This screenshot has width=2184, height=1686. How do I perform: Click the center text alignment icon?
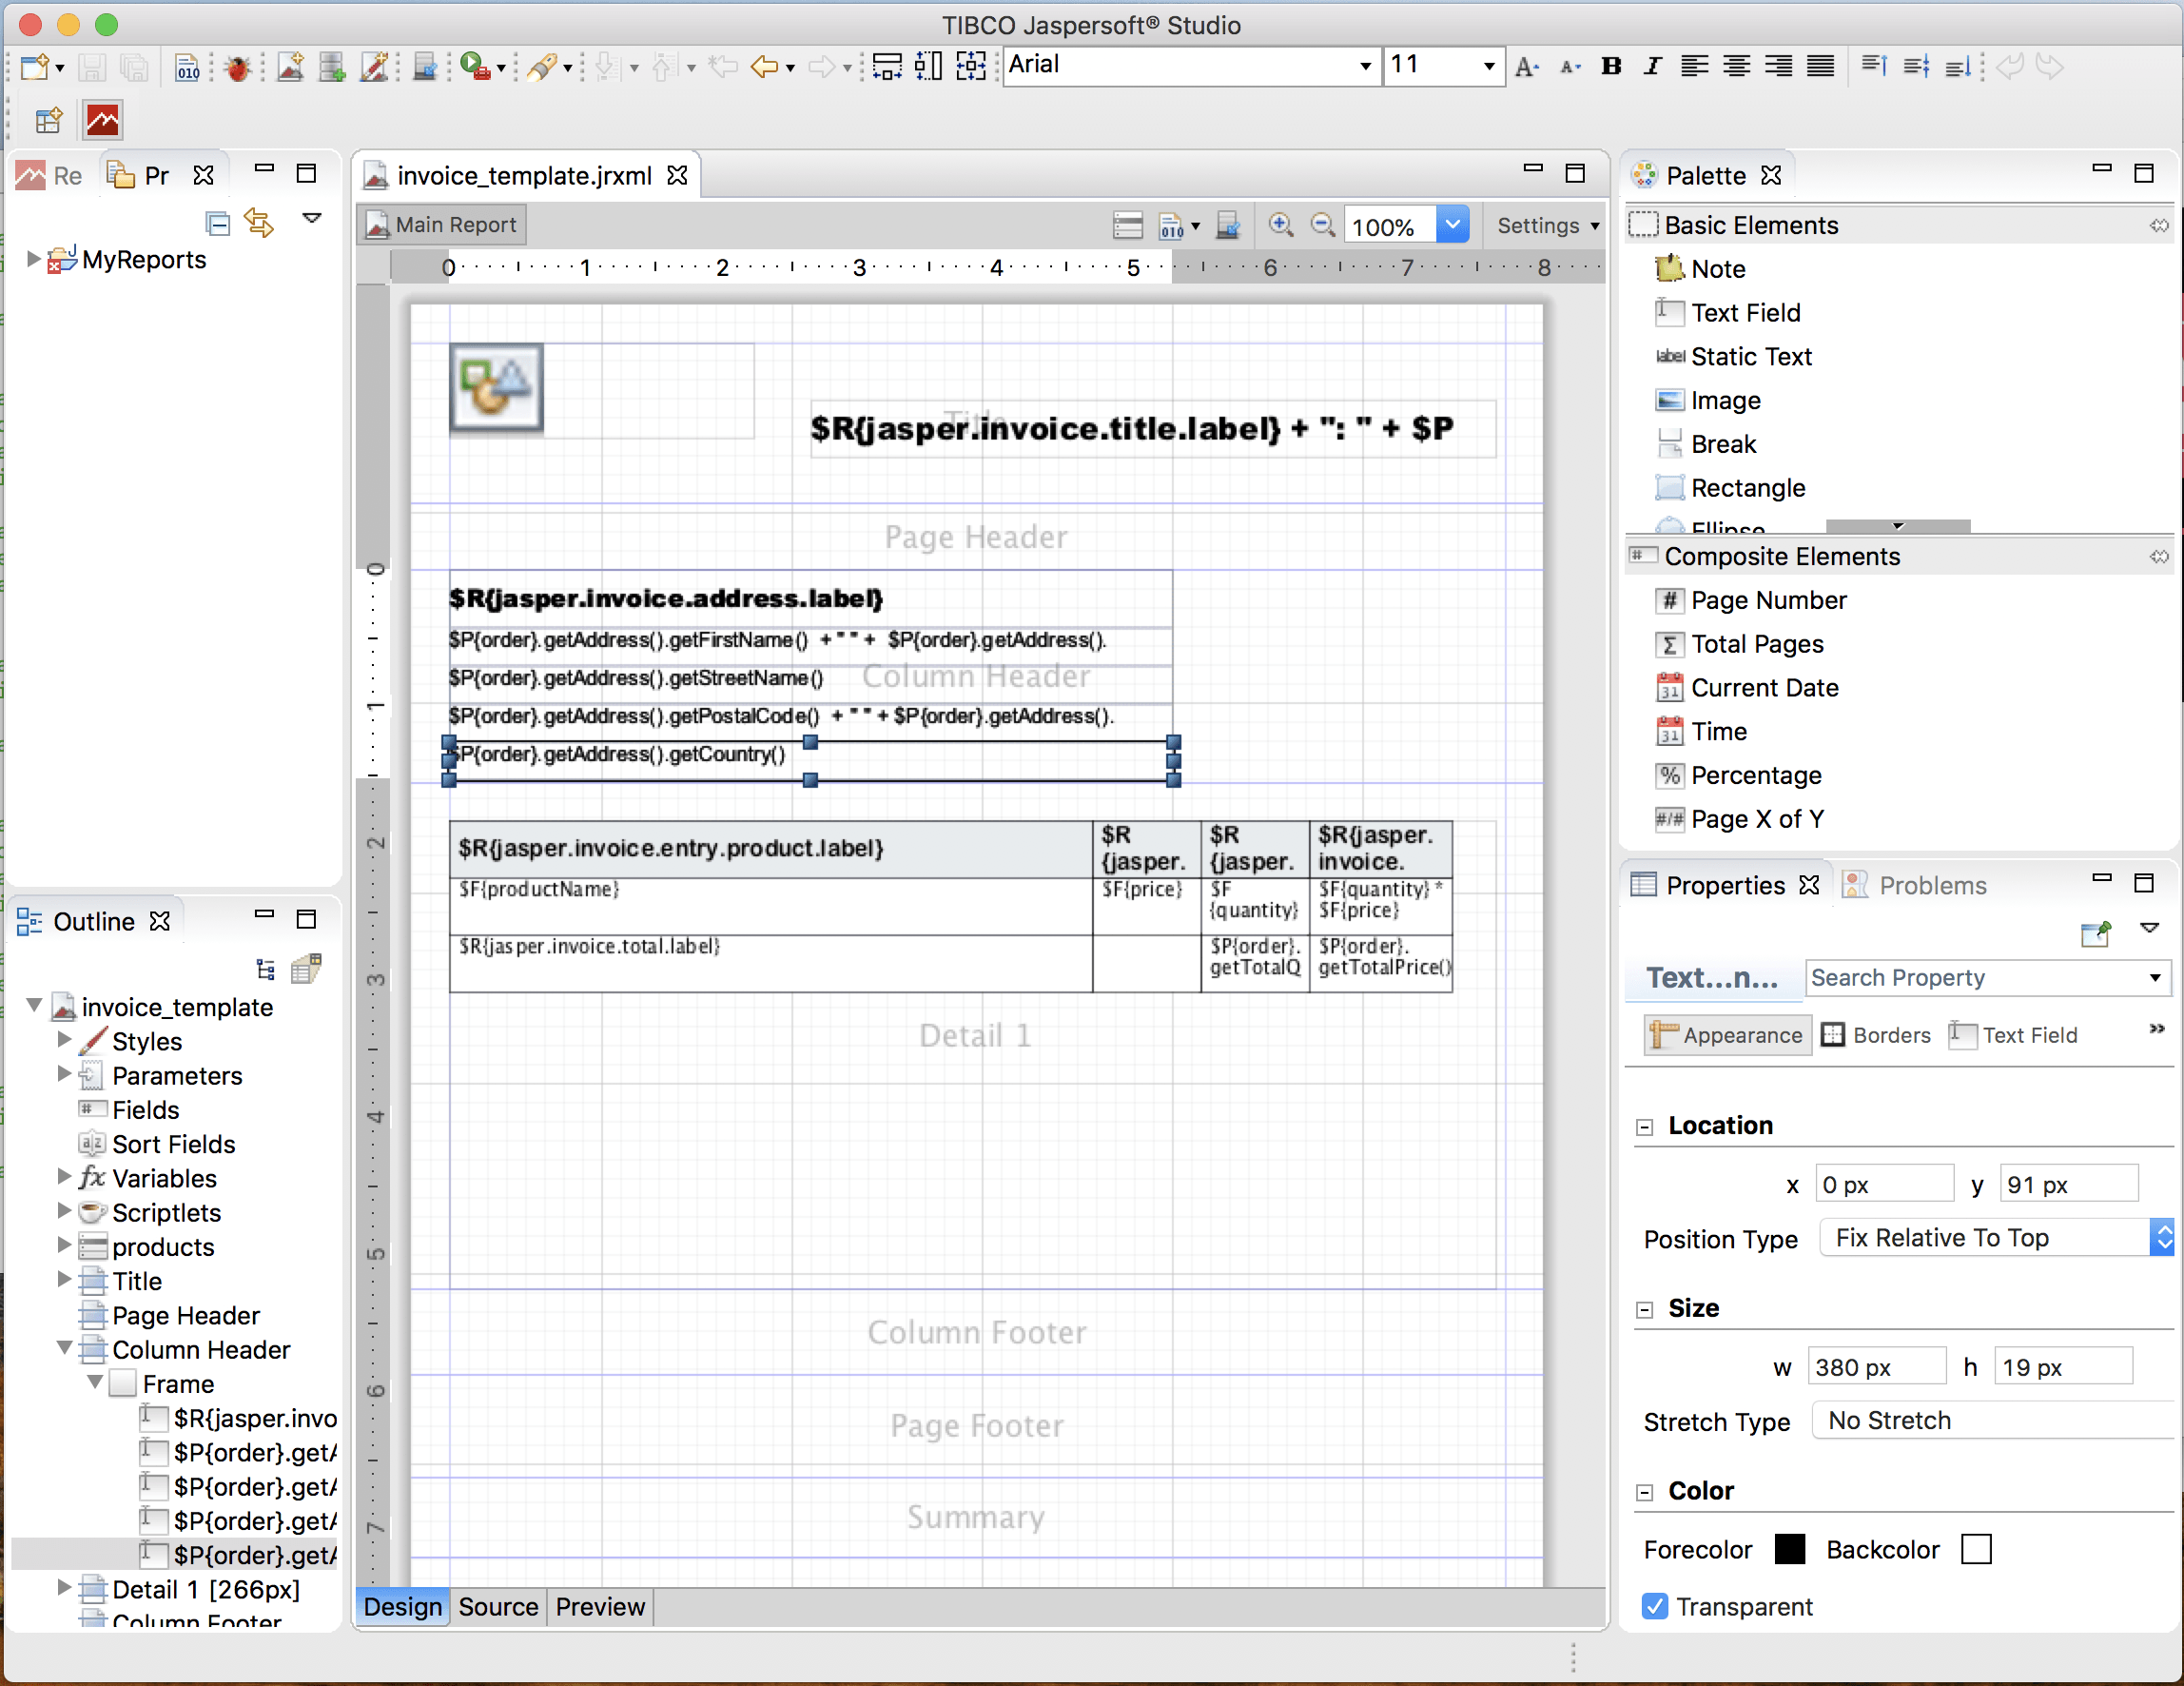1736,66
